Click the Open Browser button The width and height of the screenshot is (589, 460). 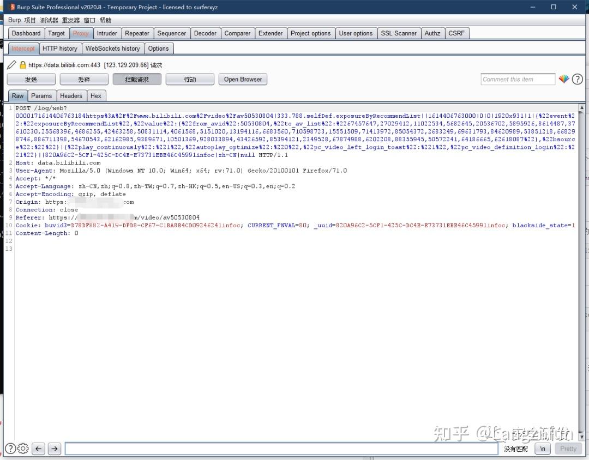coord(243,79)
